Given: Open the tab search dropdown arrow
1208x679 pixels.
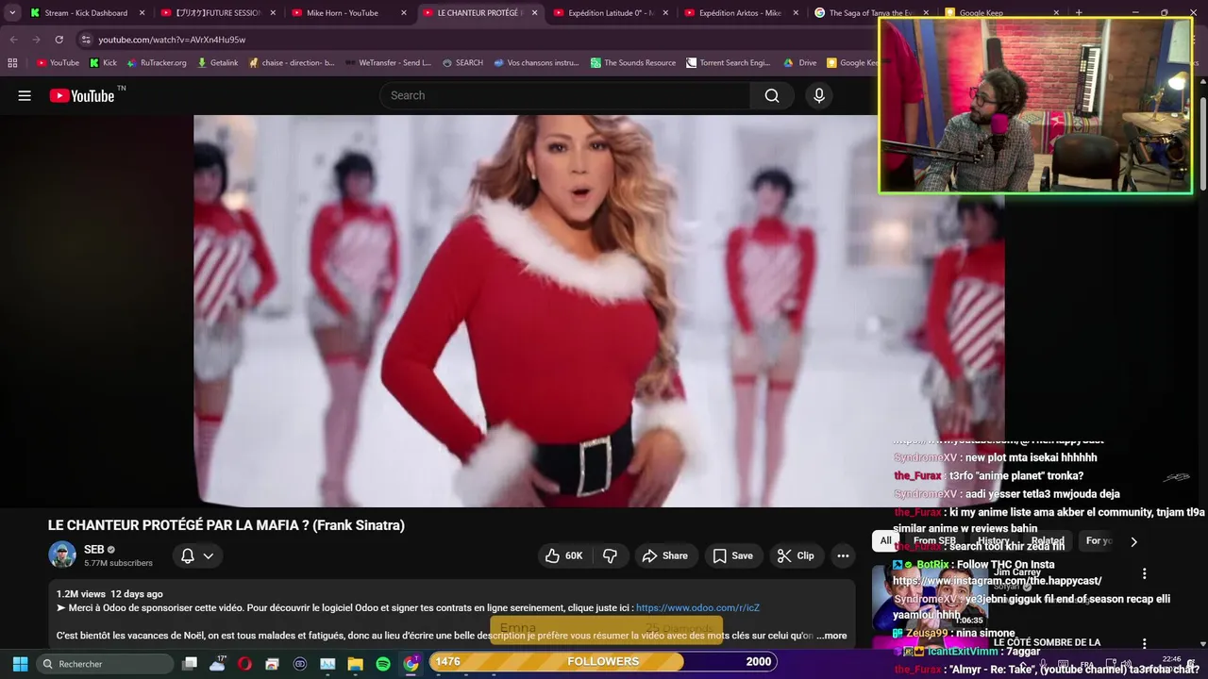Looking at the screenshot, I should (12, 13).
